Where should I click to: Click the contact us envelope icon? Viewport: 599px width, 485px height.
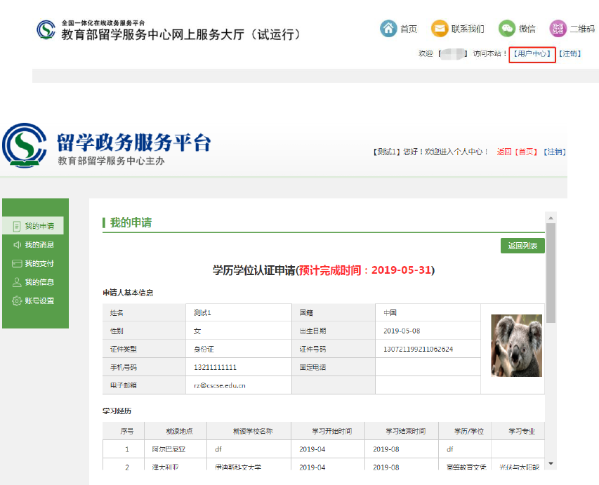[440, 28]
